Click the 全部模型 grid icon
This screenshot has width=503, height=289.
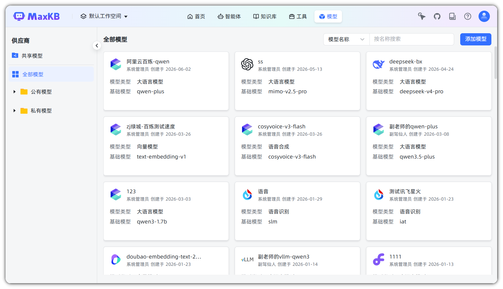point(15,74)
